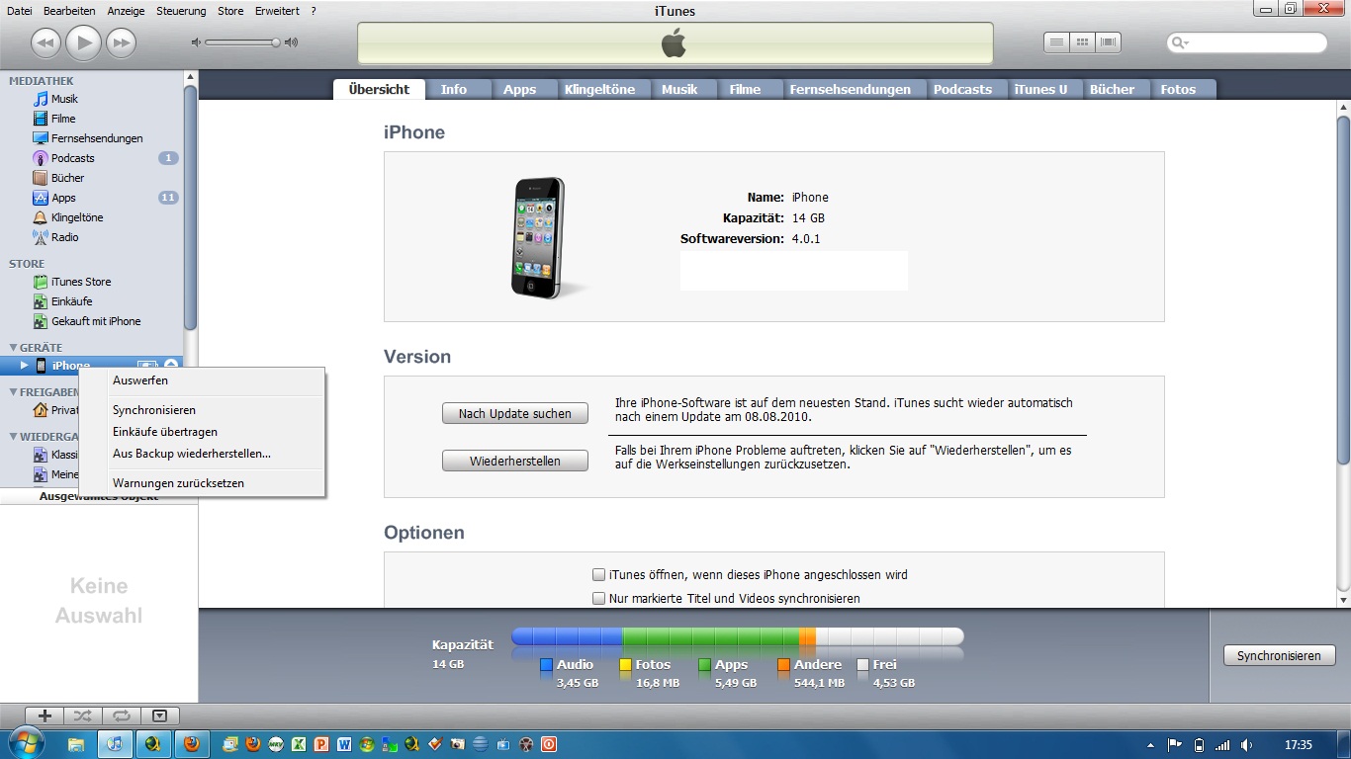
Task: Click the add playlist plus button
Action: 45,716
